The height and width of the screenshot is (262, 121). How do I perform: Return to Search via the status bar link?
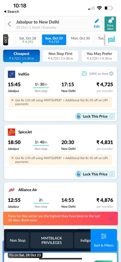(x=11, y=12)
